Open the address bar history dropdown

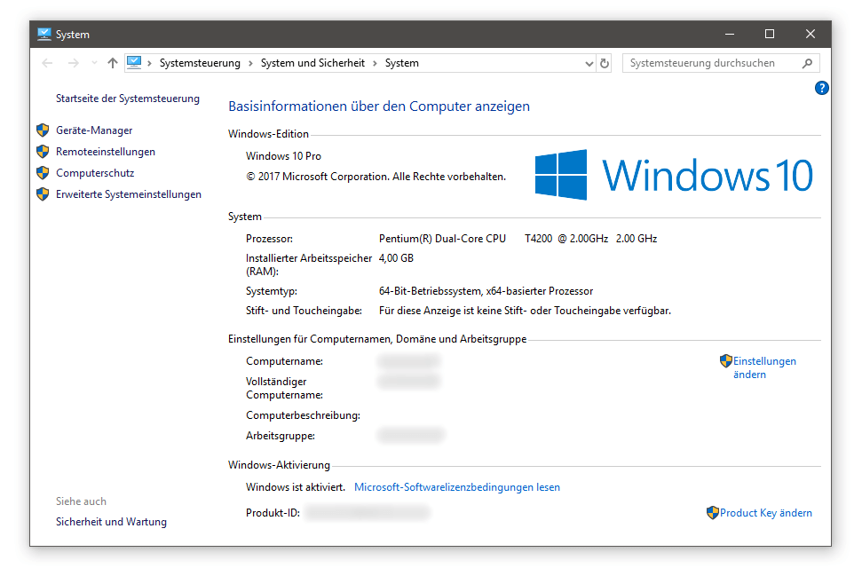coord(589,63)
